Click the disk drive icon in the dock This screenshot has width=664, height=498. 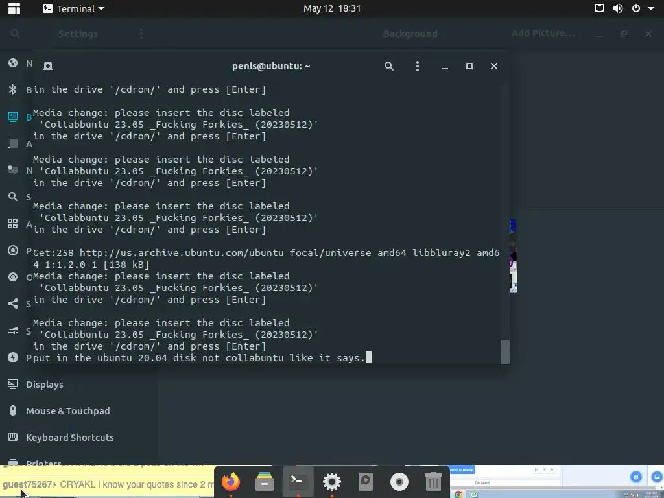pyautogui.click(x=366, y=482)
